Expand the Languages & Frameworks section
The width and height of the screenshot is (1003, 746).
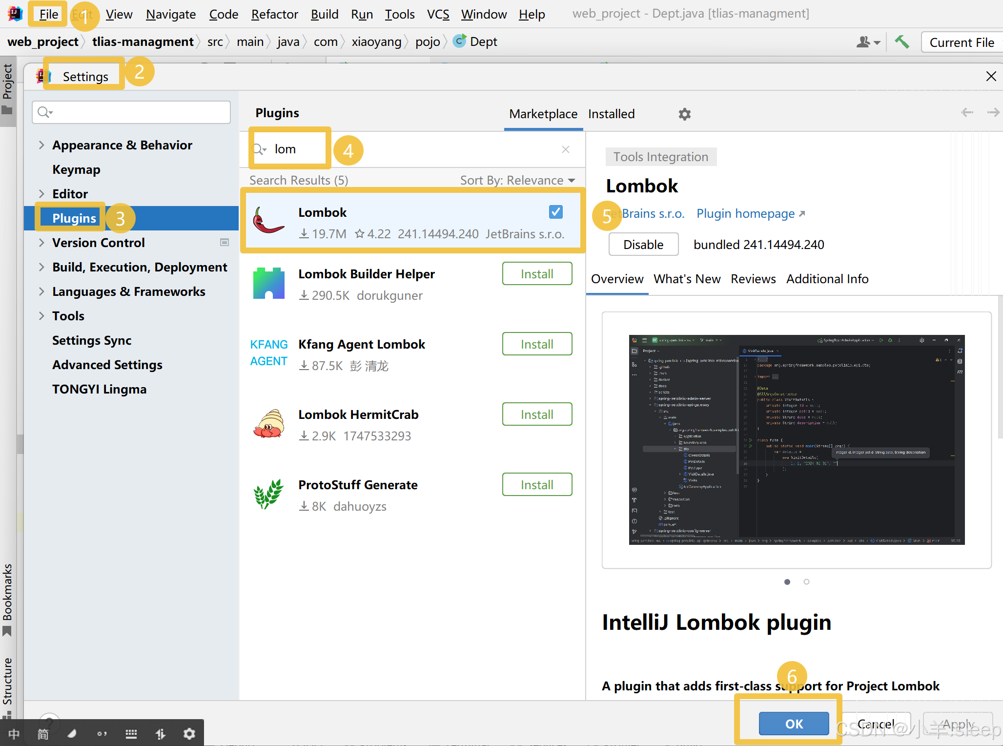[x=41, y=291]
